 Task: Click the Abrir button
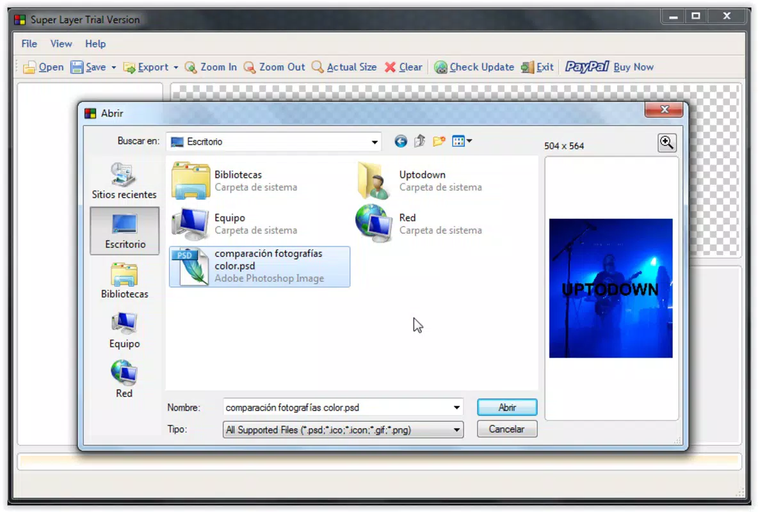[x=506, y=408]
